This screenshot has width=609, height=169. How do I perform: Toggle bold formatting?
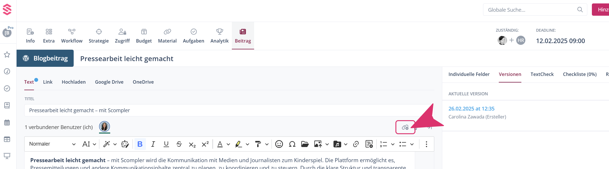pyautogui.click(x=140, y=144)
